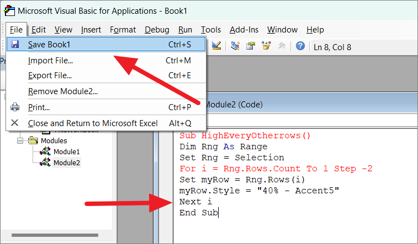Open the Format menu

point(123,30)
